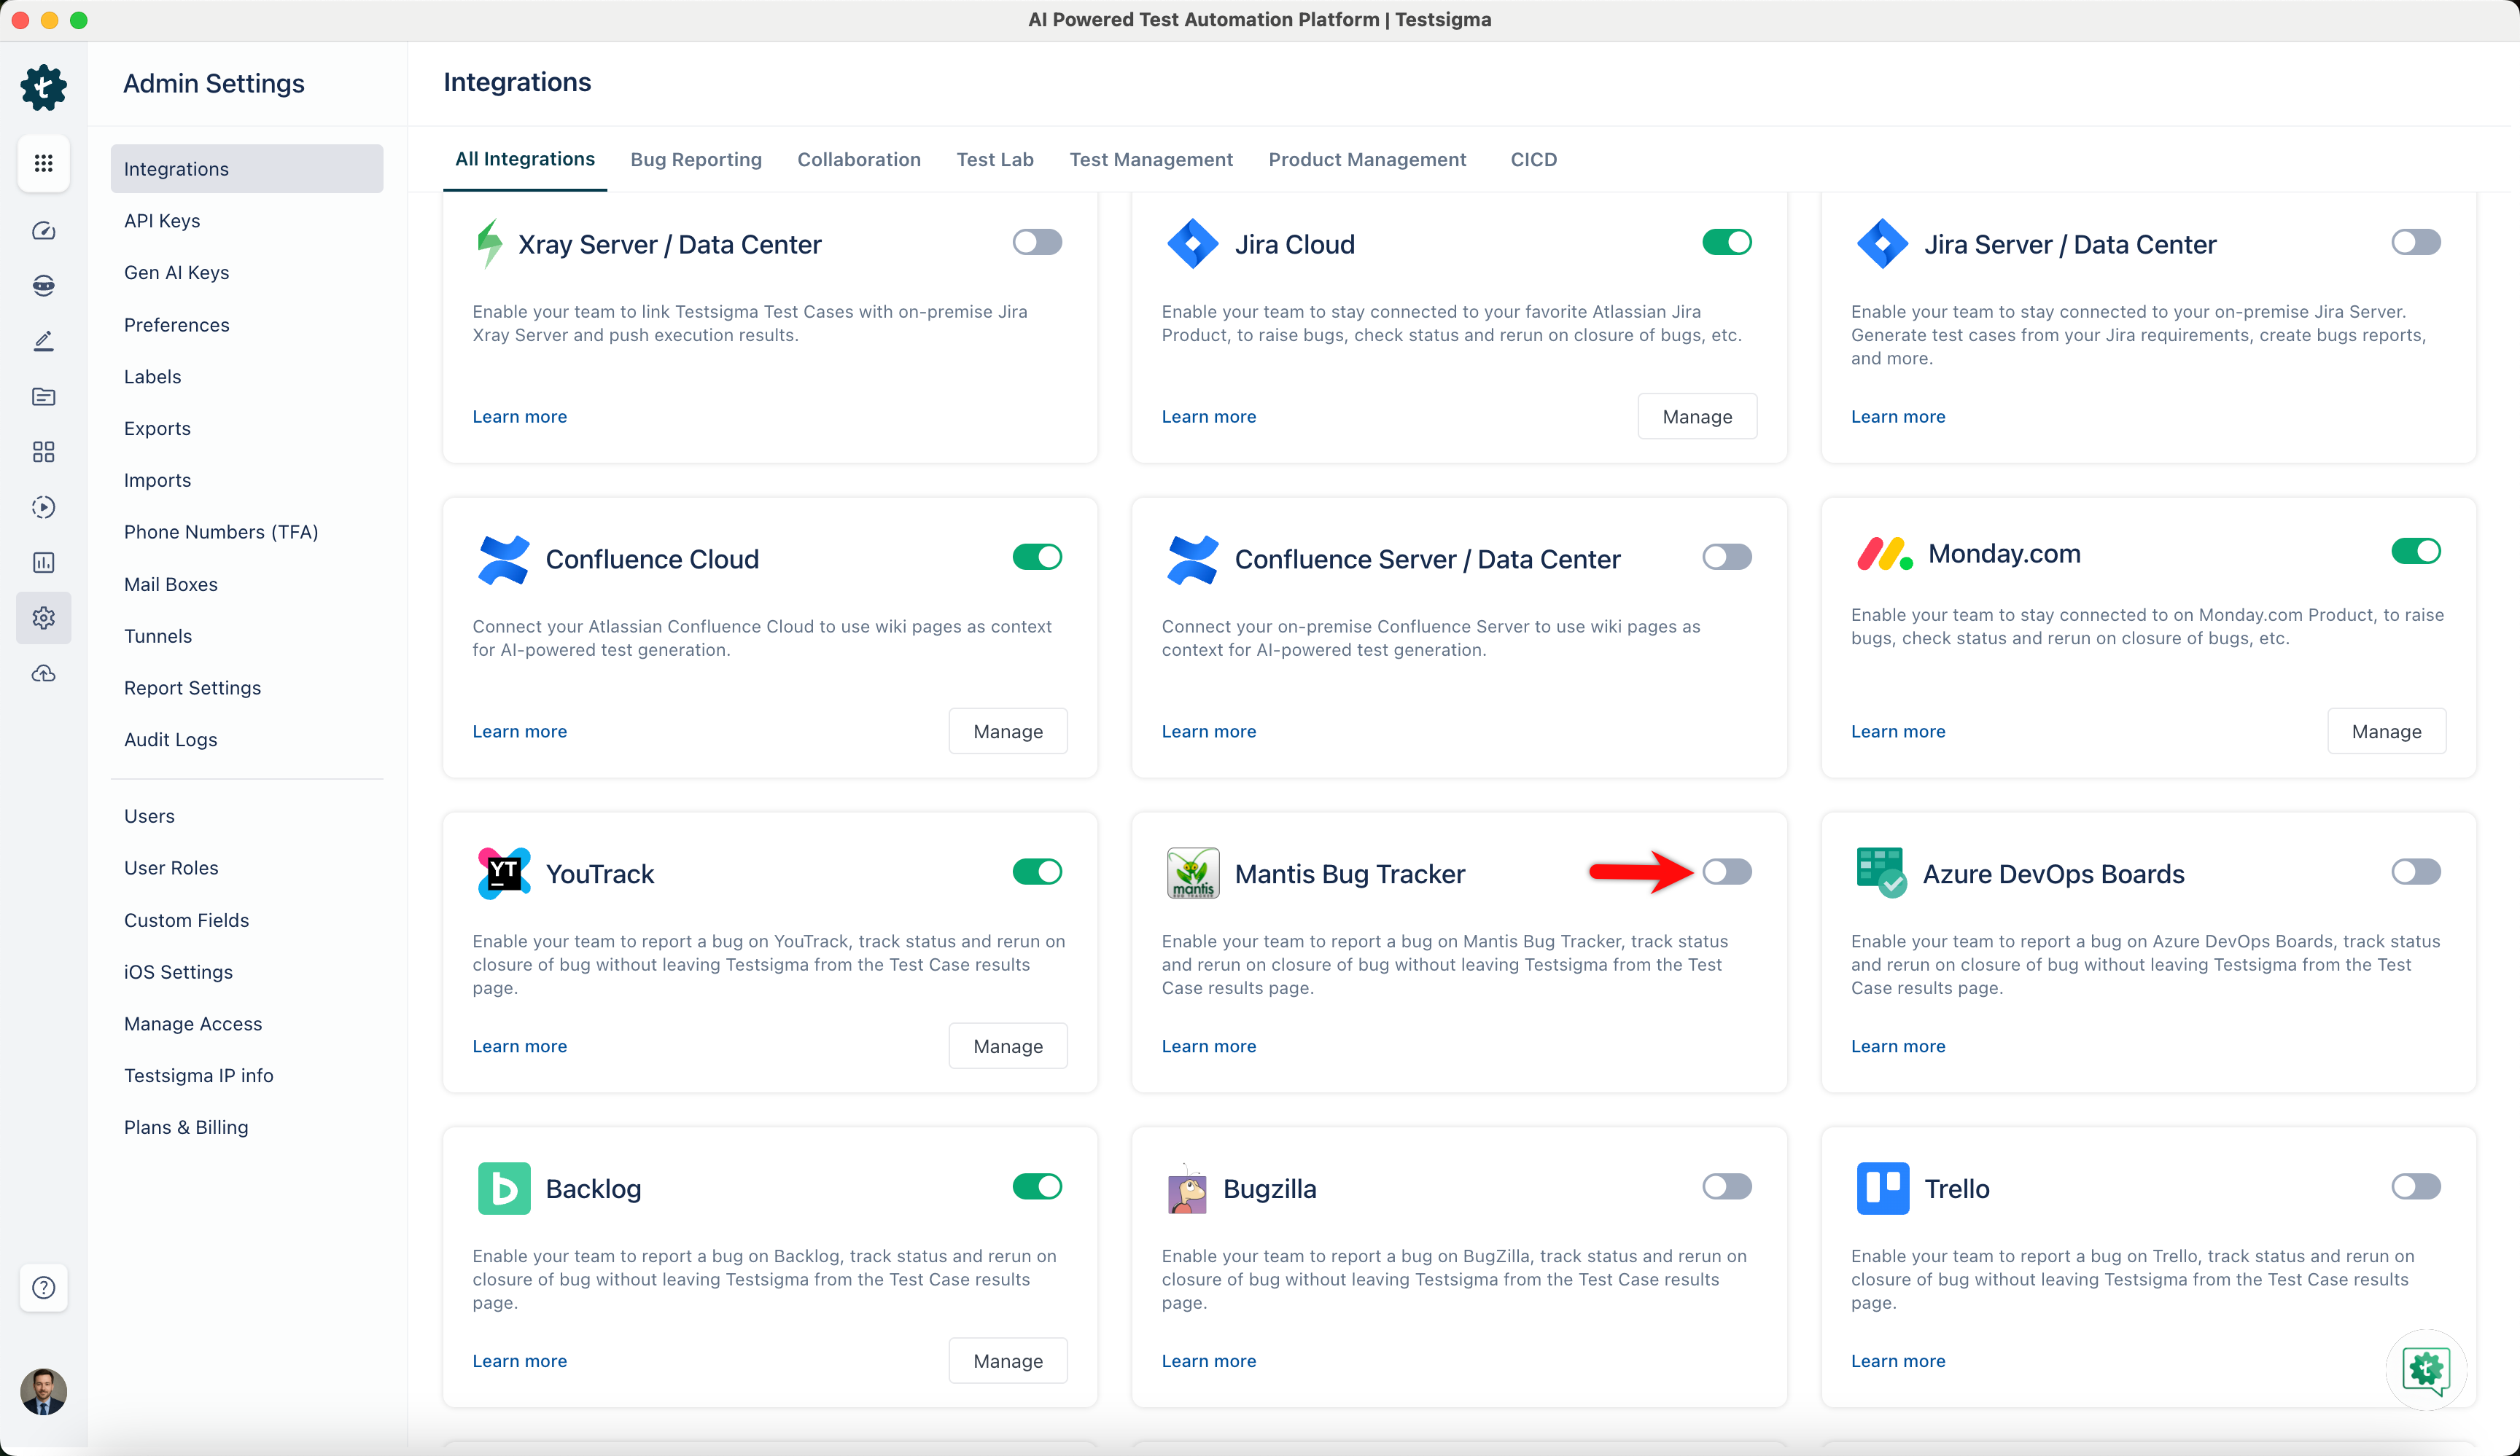
Task: Click Manage button for Confluence Cloud
Action: coord(1008,732)
